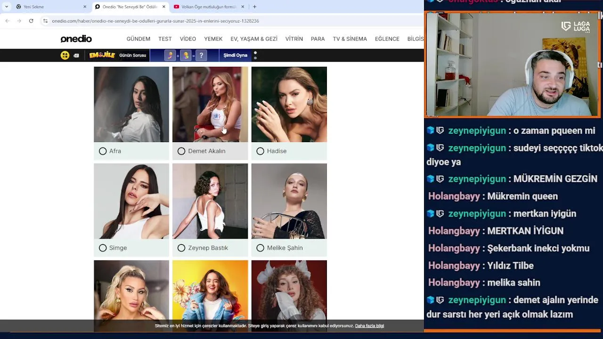The image size is (603, 339).
Task: Click the second emoji tile in puzzle
Action: click(x=186, y=55)
